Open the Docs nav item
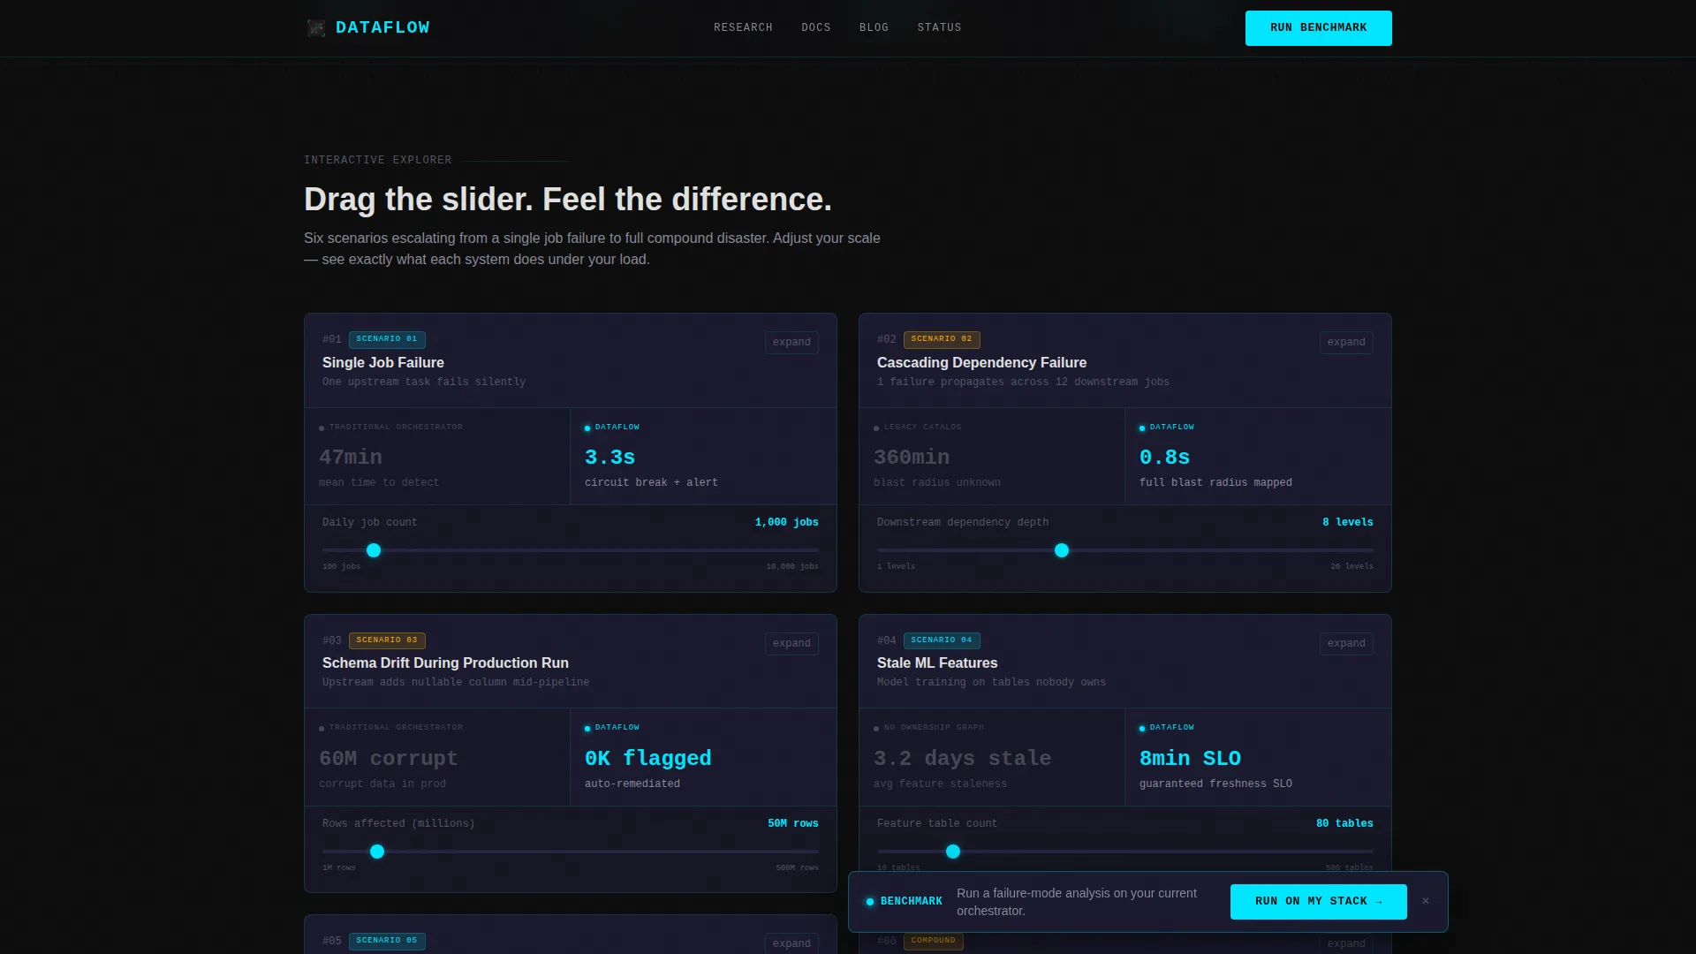The width and height of the screenshot is (1696, 954). [x=815, y=28]
